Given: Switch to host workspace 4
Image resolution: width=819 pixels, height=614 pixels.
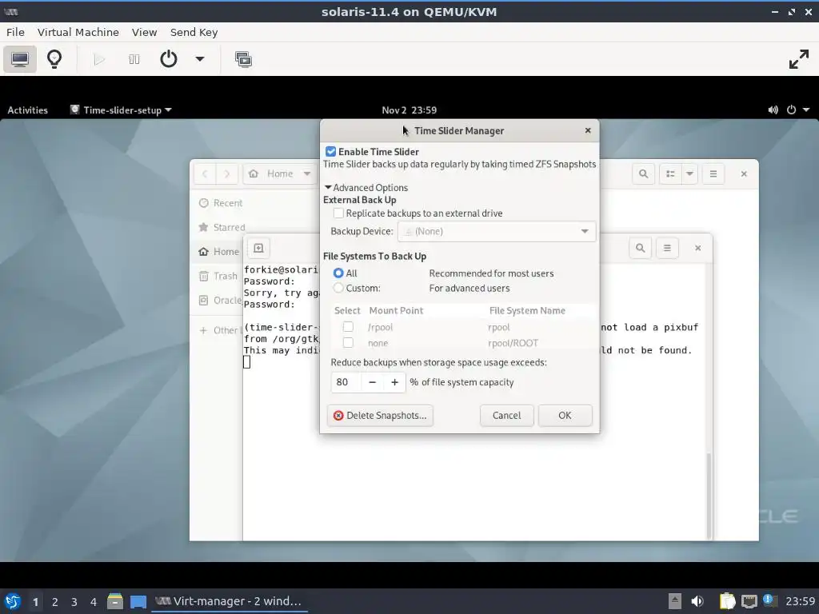Looking at the screenshot, I should pos(94,602).
